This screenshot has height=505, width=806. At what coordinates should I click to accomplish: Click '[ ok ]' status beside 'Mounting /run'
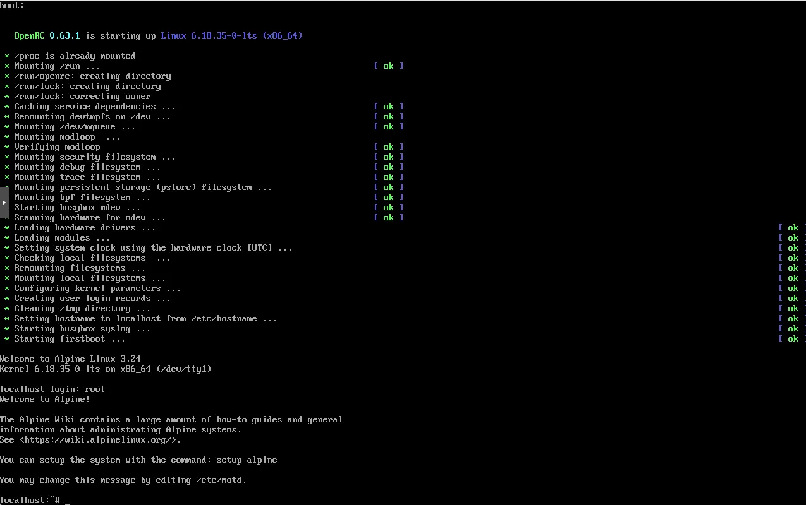388,66
